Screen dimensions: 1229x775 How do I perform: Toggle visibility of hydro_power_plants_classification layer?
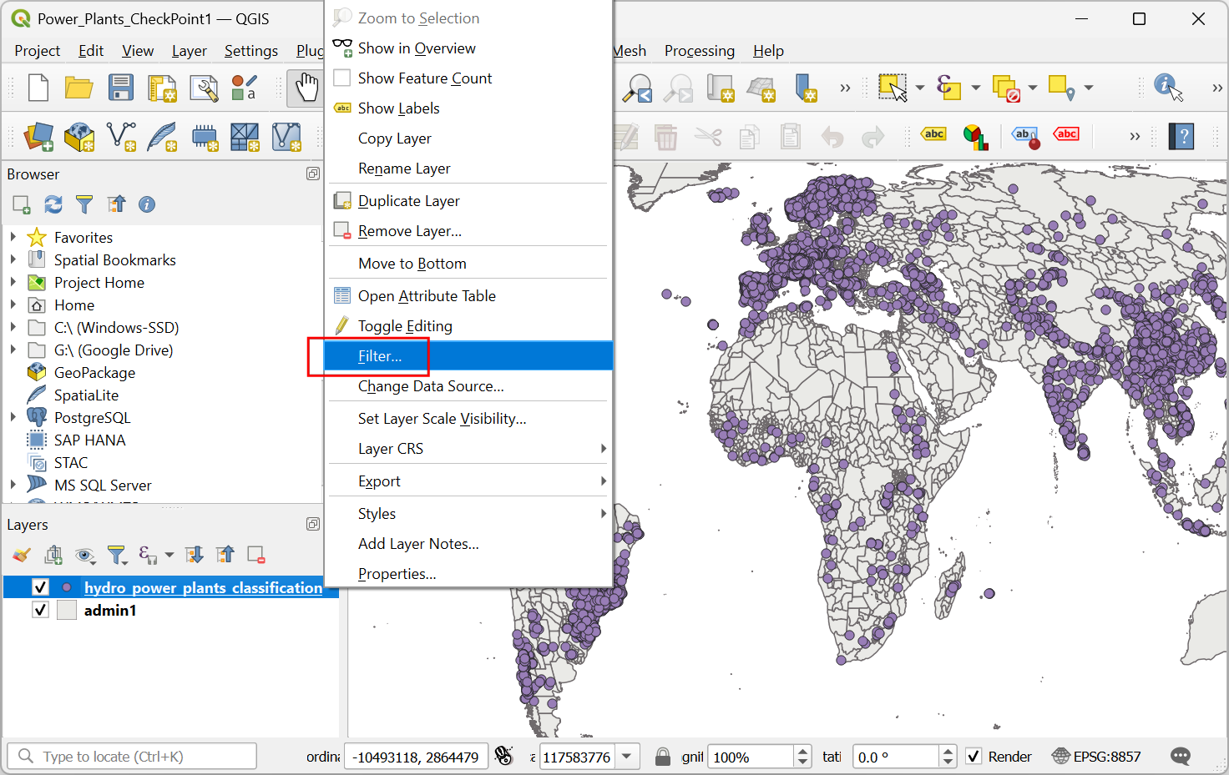[x=40, y=587]
